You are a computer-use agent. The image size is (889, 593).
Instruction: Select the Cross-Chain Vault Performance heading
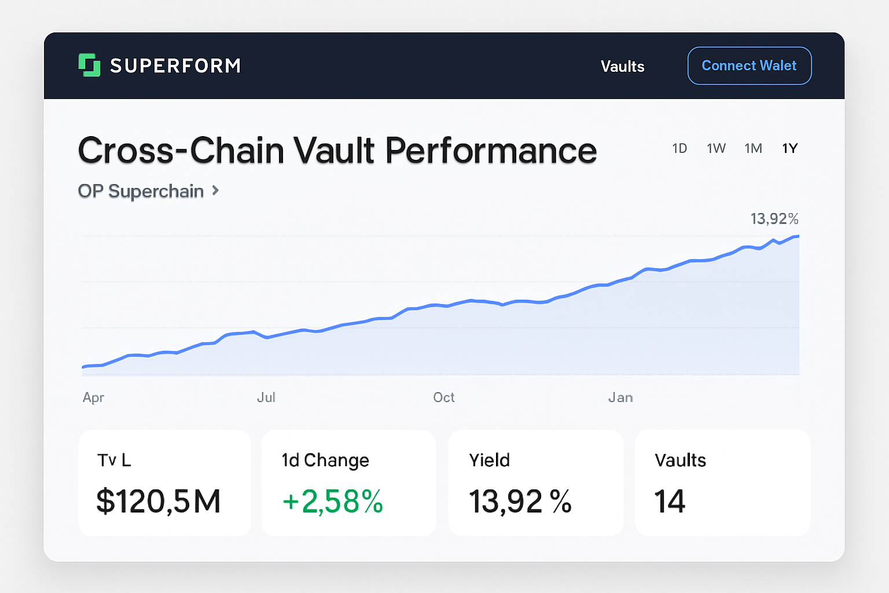(x=337, y=150)
